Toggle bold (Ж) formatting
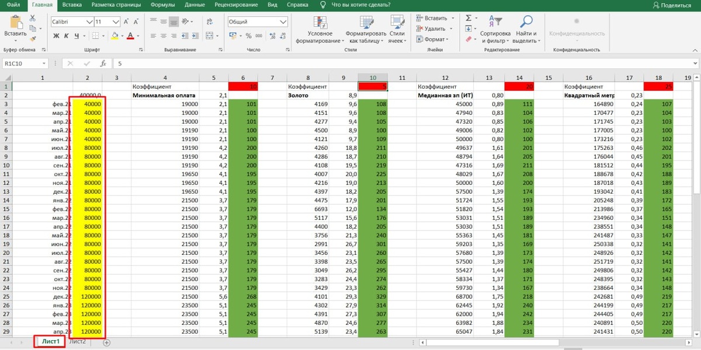 point(57,36)
